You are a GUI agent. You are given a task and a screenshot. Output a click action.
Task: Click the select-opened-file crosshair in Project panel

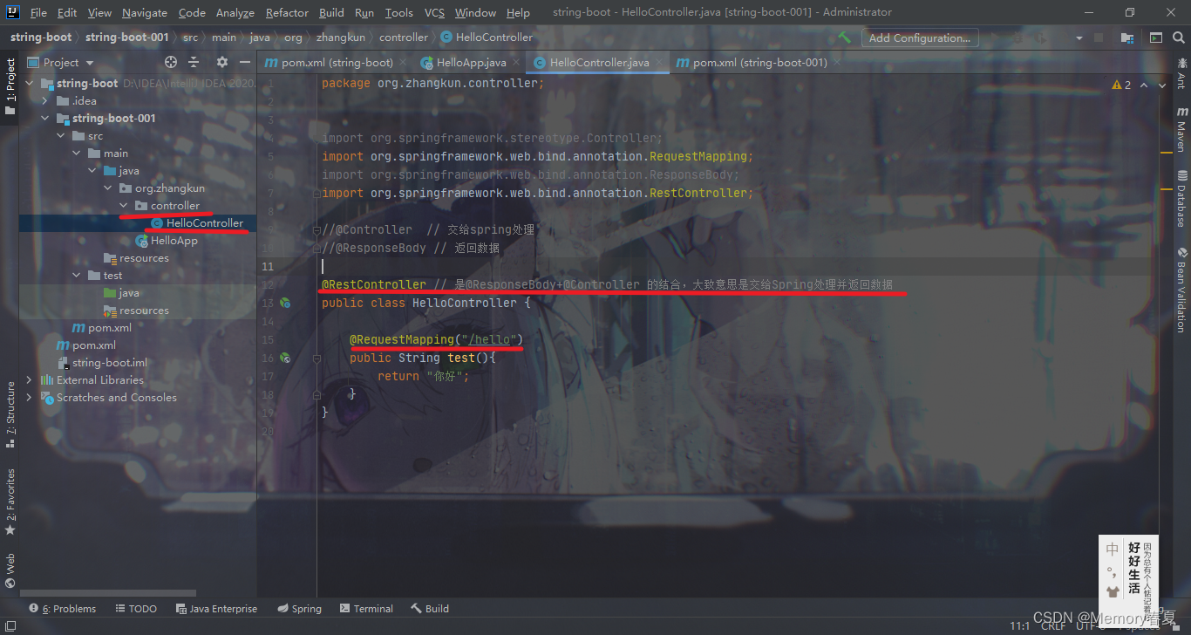pyautogui.click(x=170, y=62)
